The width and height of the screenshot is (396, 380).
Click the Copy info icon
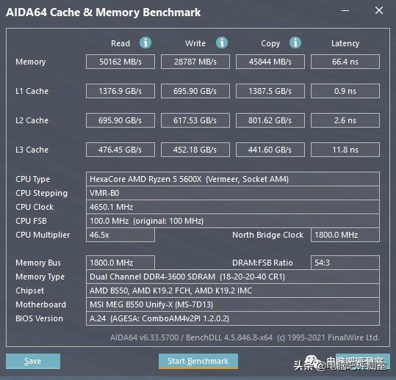pos(295,43)
